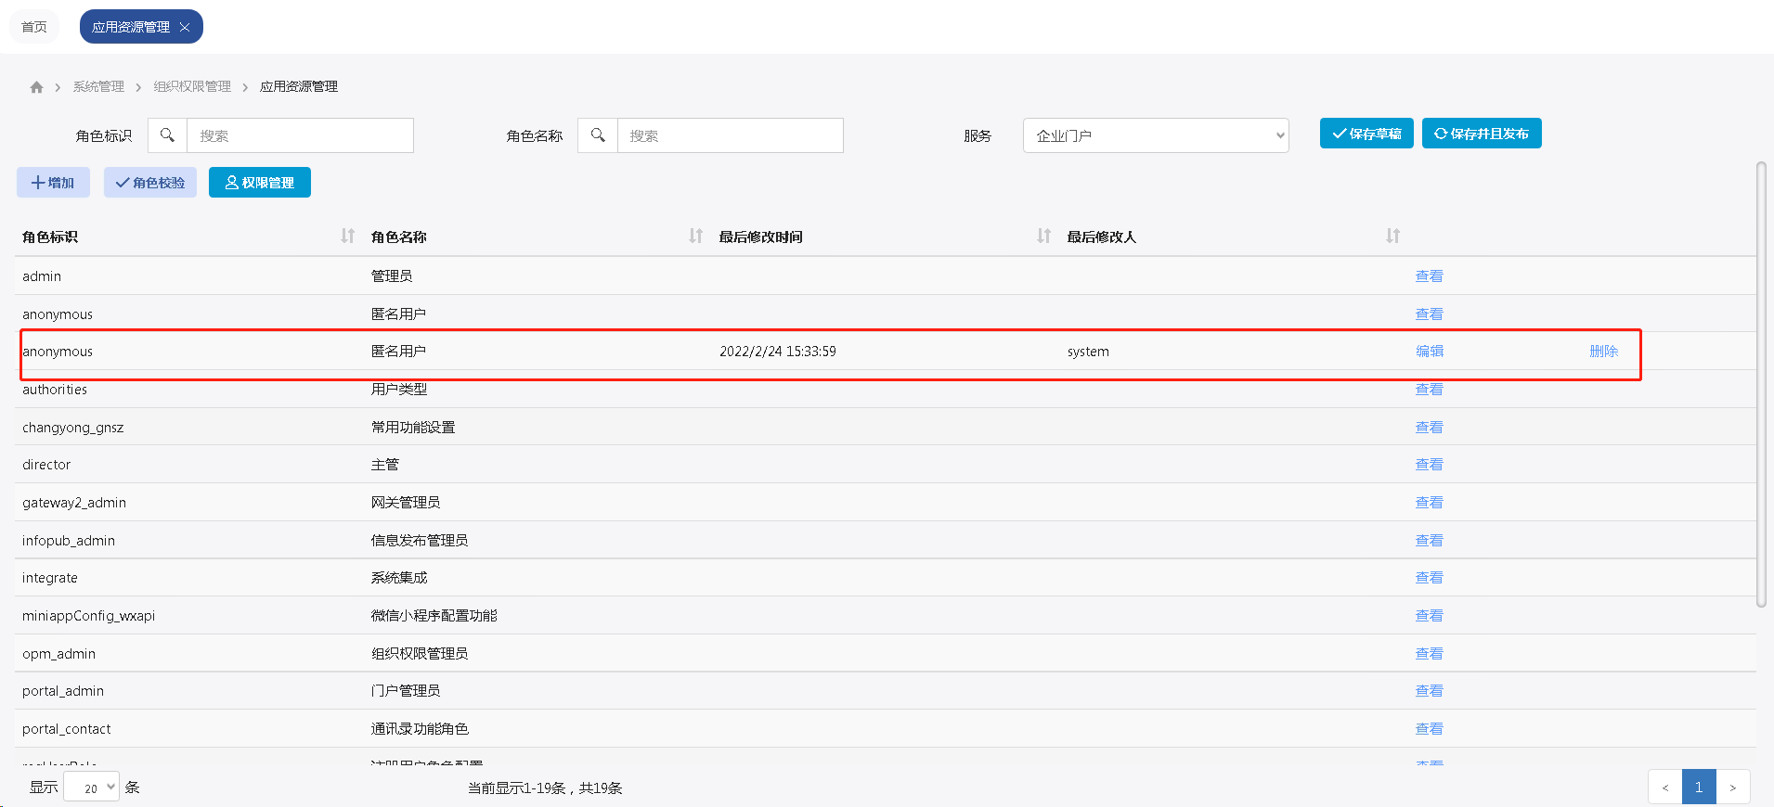Image resolution: width=1774 pixels, height=807 pixels.
Task: View the infopub_admin role
Action: [1429, 541]
